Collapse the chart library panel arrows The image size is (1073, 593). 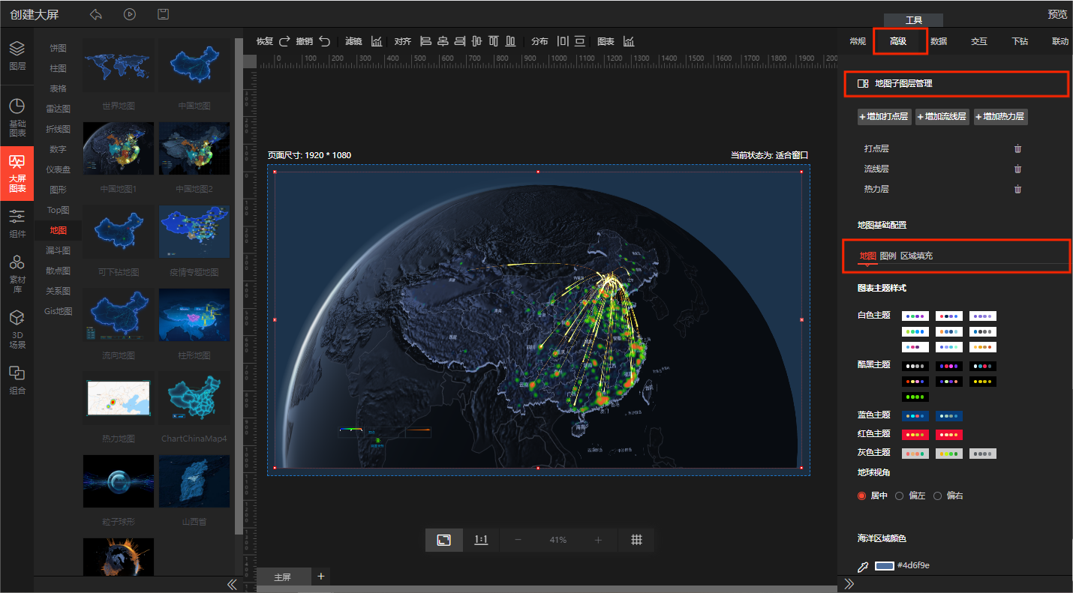232,584
